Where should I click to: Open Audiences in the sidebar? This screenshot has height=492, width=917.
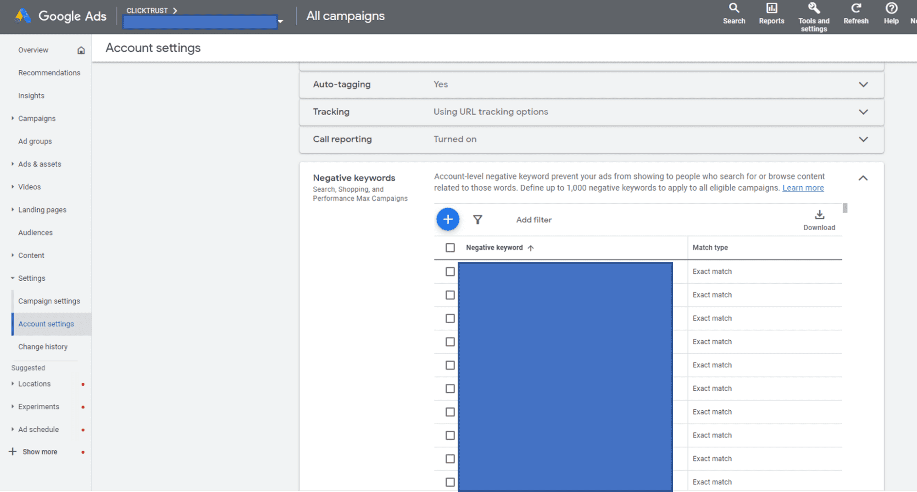pyautogui.click(x=35, y=232)
